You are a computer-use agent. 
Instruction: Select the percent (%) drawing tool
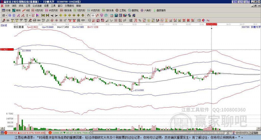(140, 20)
